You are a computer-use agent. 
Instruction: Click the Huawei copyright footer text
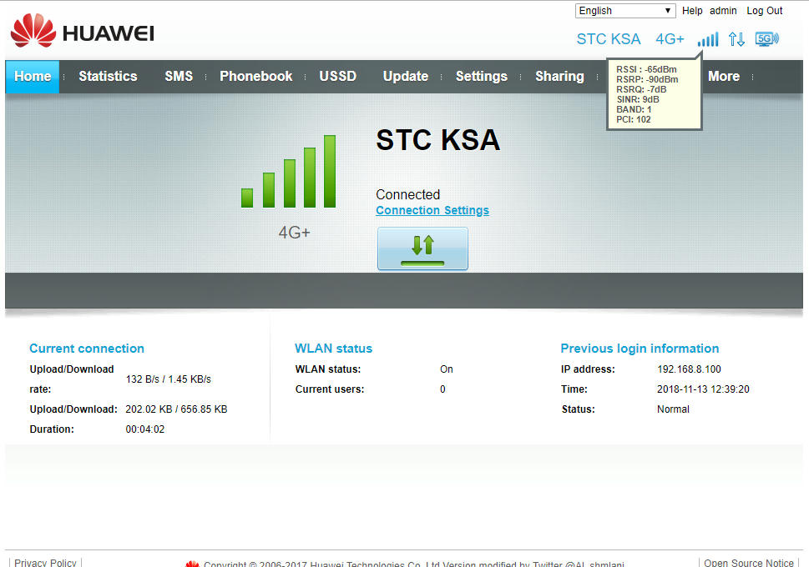tap(414, 564)
